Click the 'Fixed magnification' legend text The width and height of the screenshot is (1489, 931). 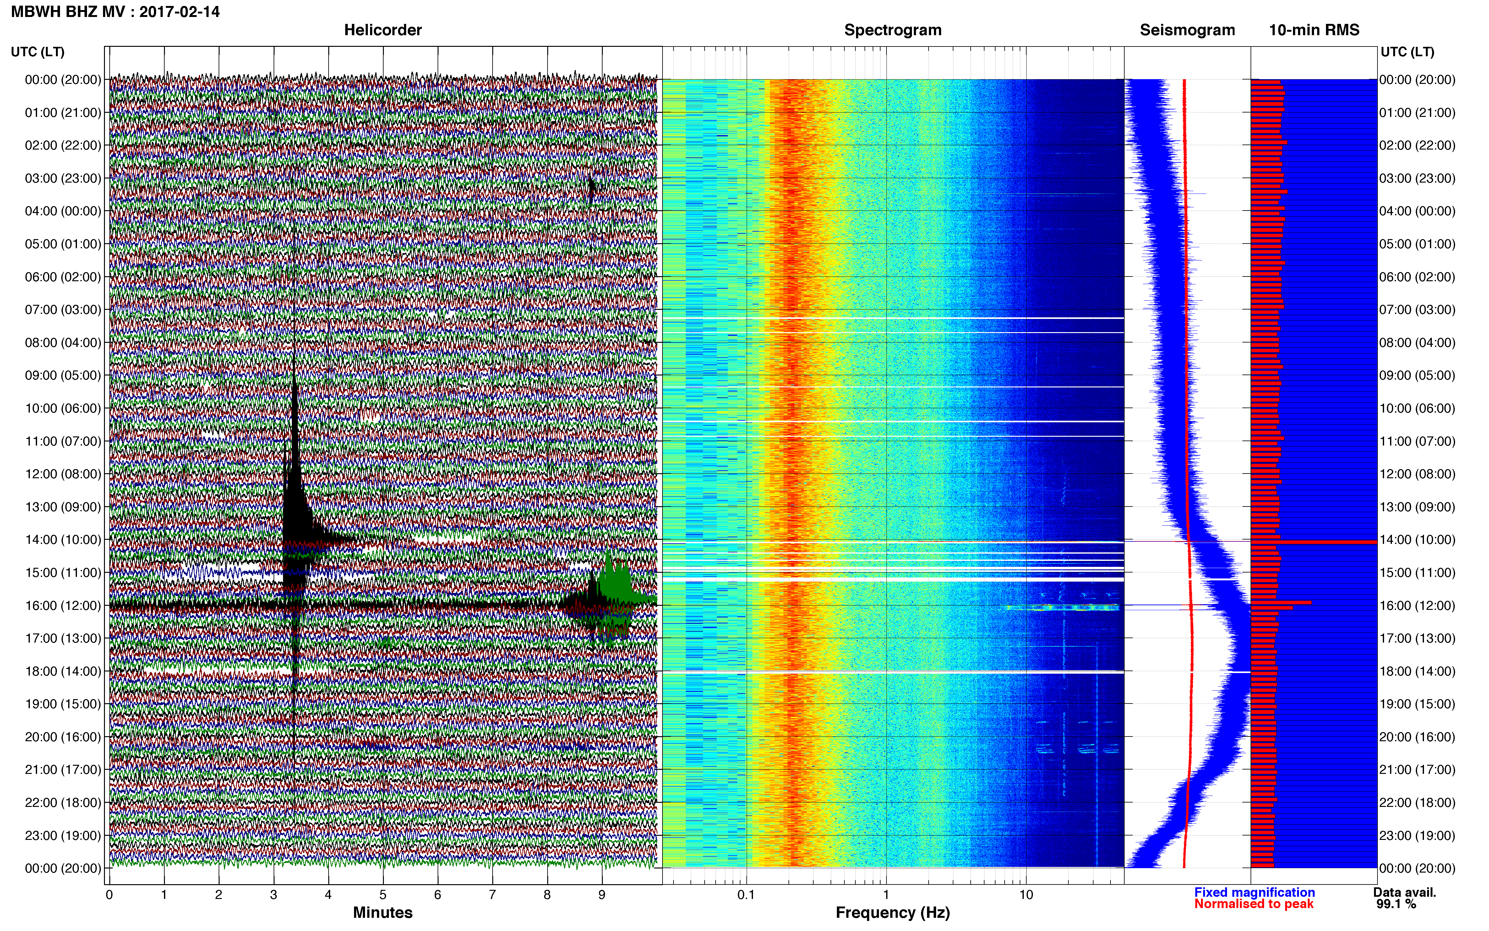click(1254, 892)
